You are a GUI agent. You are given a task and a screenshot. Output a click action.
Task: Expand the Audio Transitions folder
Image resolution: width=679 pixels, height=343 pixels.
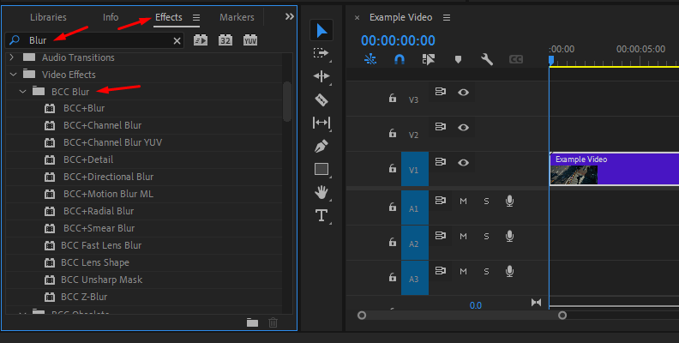click(12, 57)
